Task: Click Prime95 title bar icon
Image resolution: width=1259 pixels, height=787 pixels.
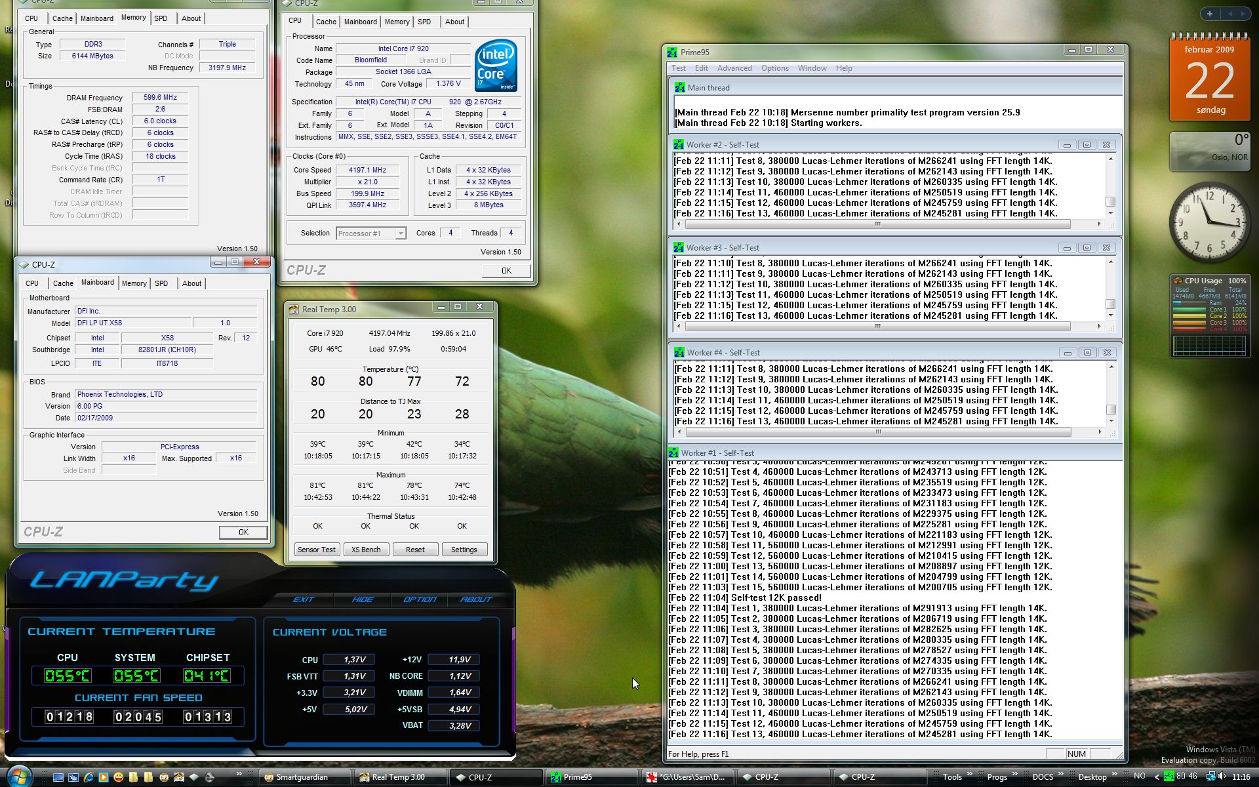Action: point(672,52)
